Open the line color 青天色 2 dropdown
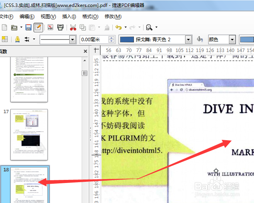254x203 pixels. [188, 40]
